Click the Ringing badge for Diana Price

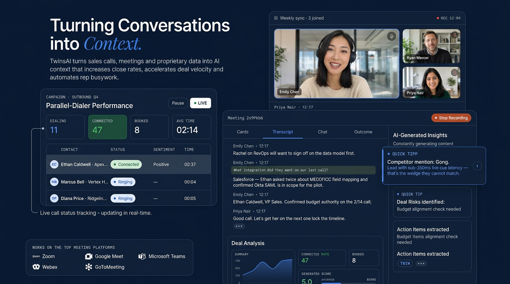(x=123, y=199)
